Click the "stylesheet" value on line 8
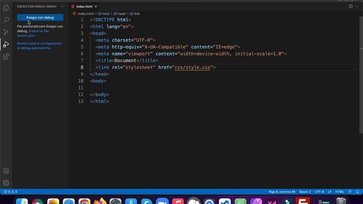Viewport: 363px width, 204px height. coord(139,67)
